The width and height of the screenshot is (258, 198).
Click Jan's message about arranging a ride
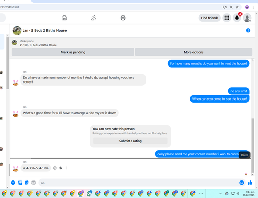pyautogui.click(x=70, y=113)
